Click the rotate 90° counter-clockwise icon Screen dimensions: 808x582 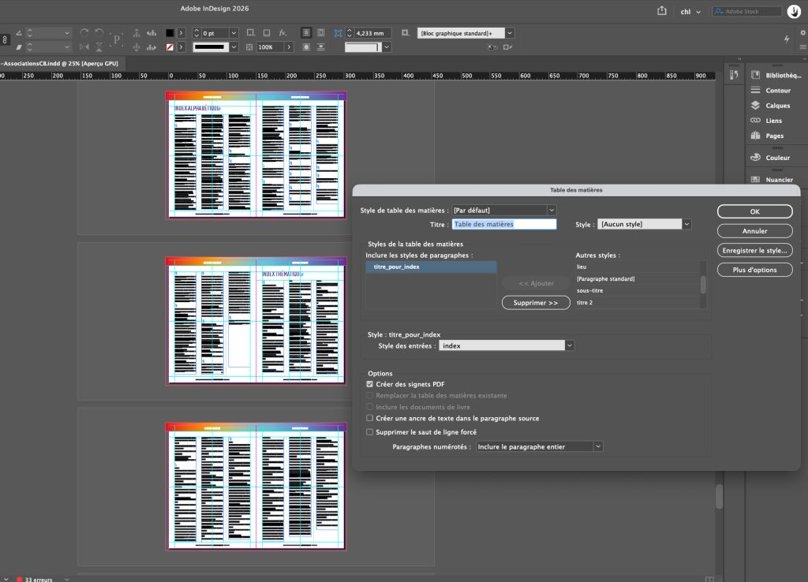(x=99, y=32)
